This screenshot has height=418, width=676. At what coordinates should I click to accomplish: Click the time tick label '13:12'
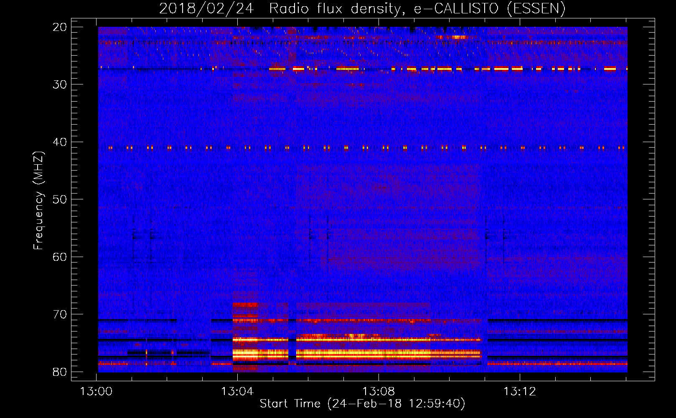(519, 392)
